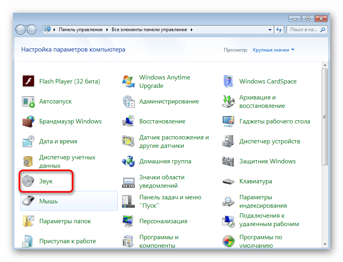Screen dimensions: 343x262
Task: Open the Звук speaker icon
Action: tap(28, 181)
